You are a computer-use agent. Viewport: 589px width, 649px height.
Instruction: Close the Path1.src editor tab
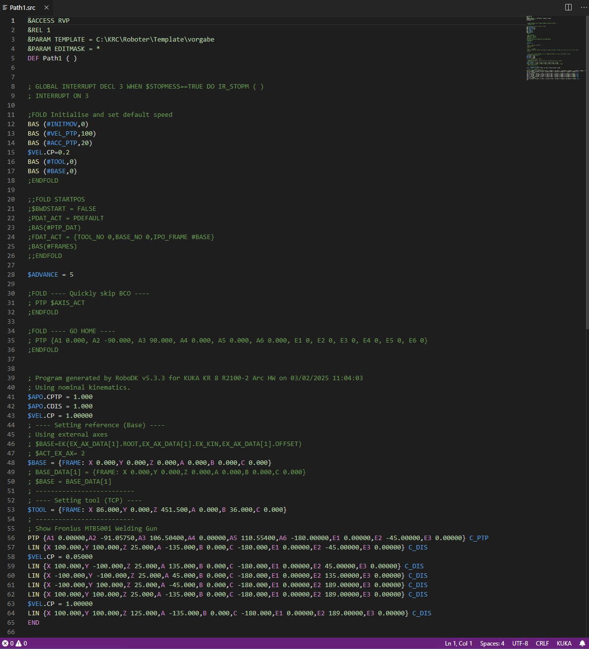47,8
